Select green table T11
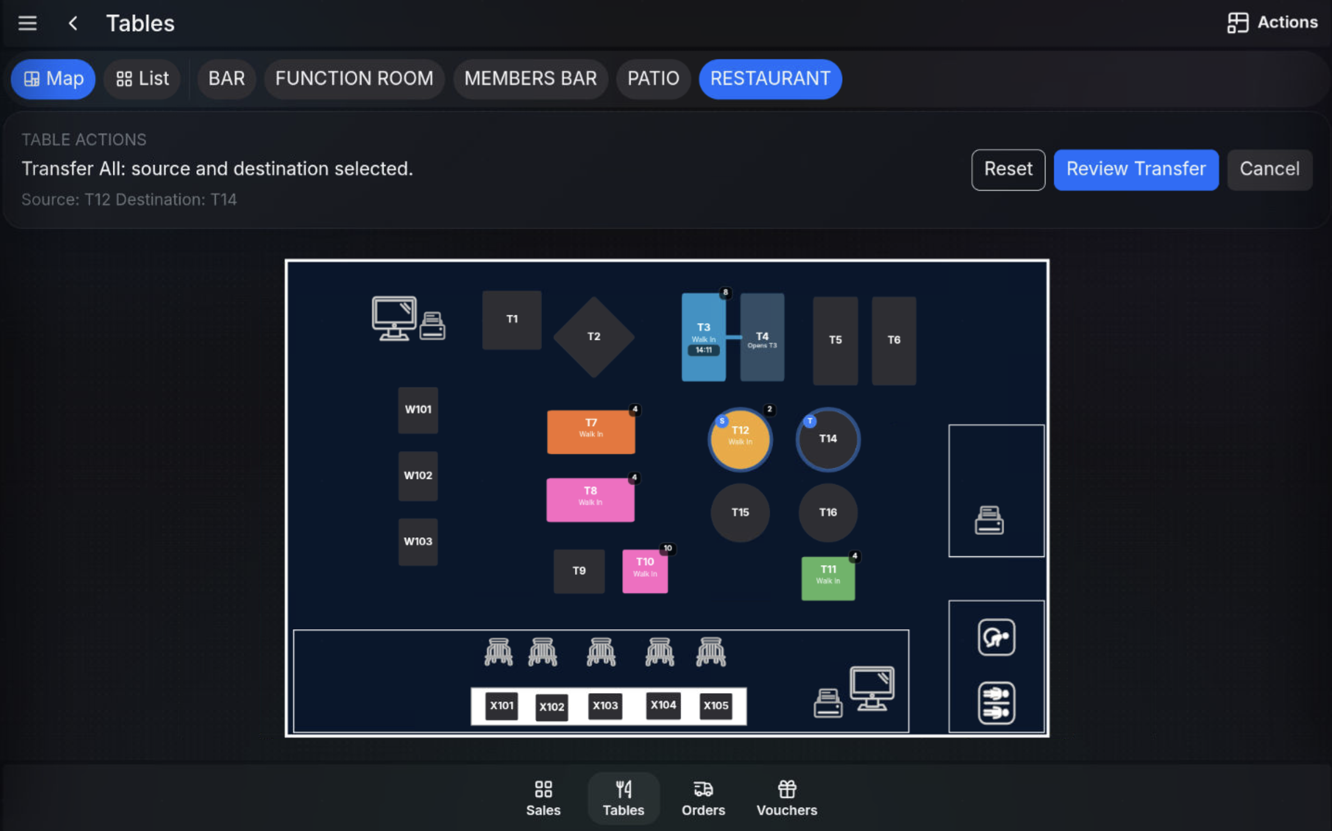This screenshot has height=831, width=1332. coord(828,578)
